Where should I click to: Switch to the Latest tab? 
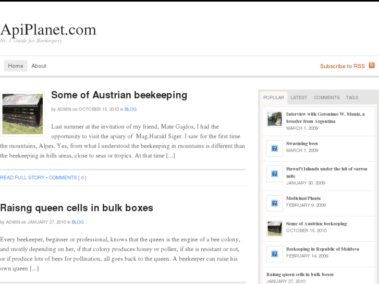[x=299, y=97]
